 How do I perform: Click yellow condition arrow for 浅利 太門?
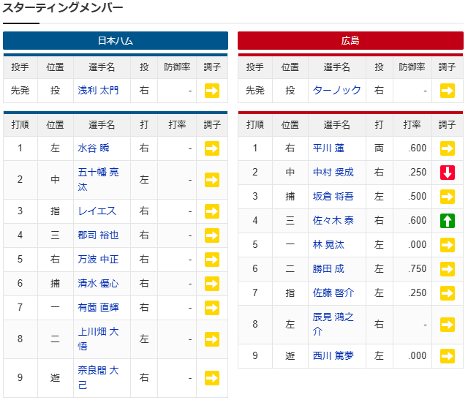(x=212, y=91)
